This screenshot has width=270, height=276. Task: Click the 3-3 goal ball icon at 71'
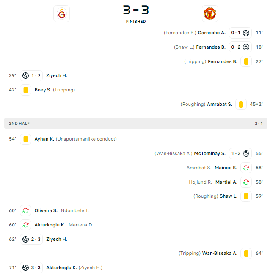[25, 268]
